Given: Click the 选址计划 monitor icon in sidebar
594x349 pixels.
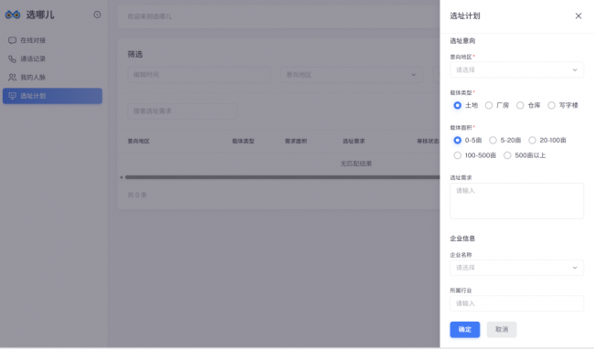Looking at the screenshot, I should [x=12, y=96].
